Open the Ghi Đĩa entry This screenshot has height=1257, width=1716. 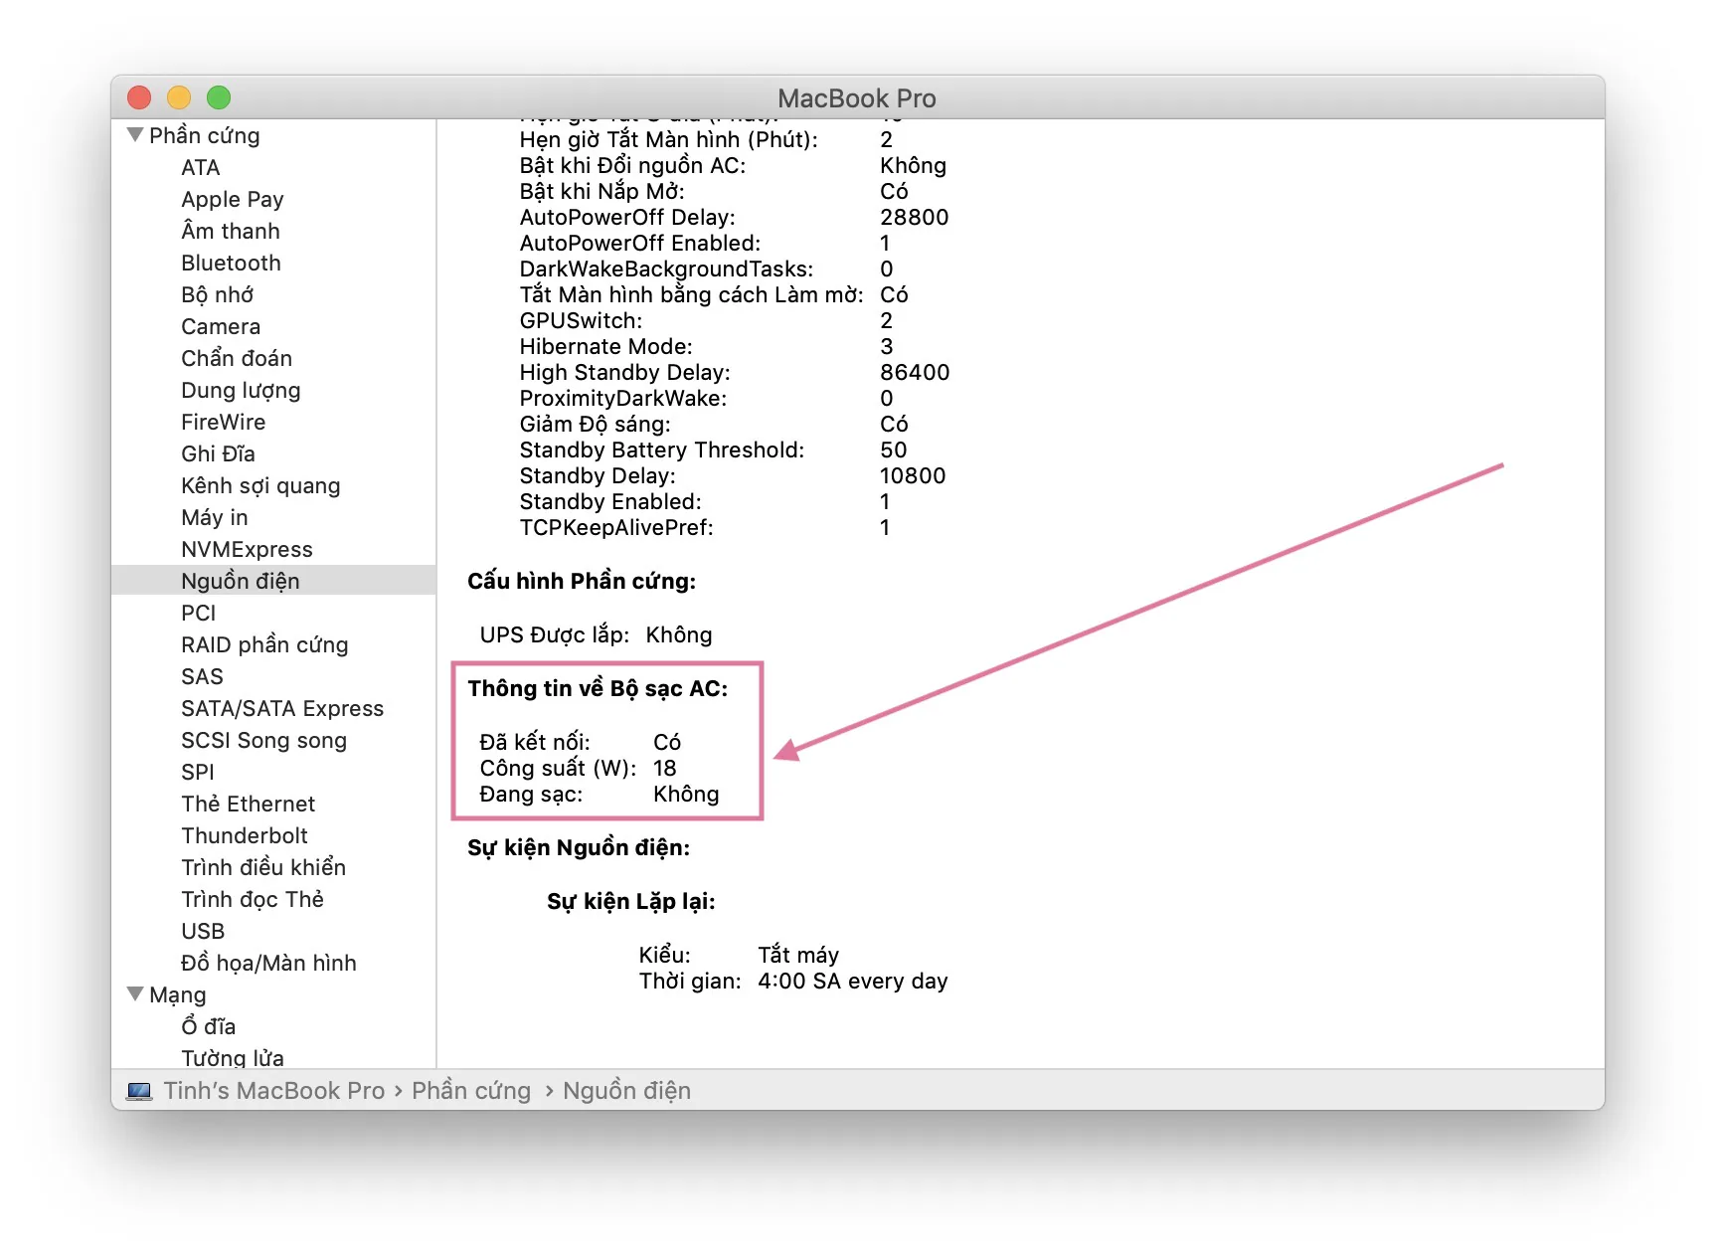pos(219,453)
